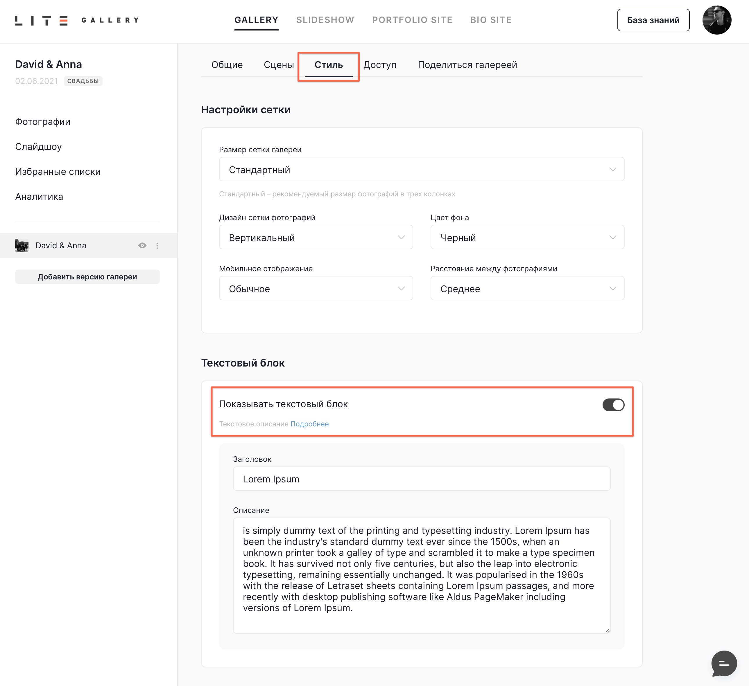Viewport: 749px width, 686px height.
Task: Open the Подробнее link
Action: [x=309, y=424]
